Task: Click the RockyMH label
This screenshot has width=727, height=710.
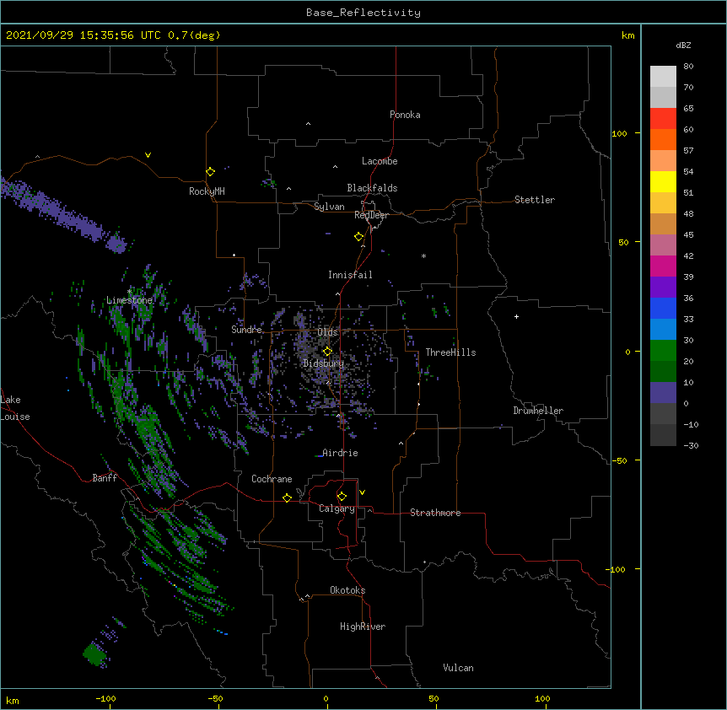Action: pos(207,191)
